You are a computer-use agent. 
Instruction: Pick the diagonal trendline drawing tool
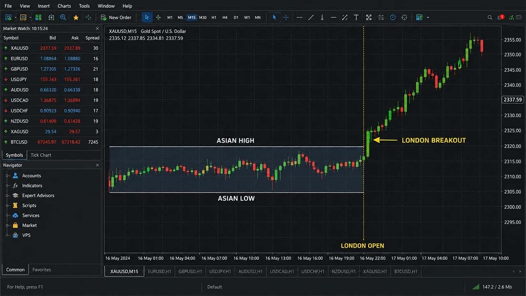pyautogui.click(x=311, y=17)
